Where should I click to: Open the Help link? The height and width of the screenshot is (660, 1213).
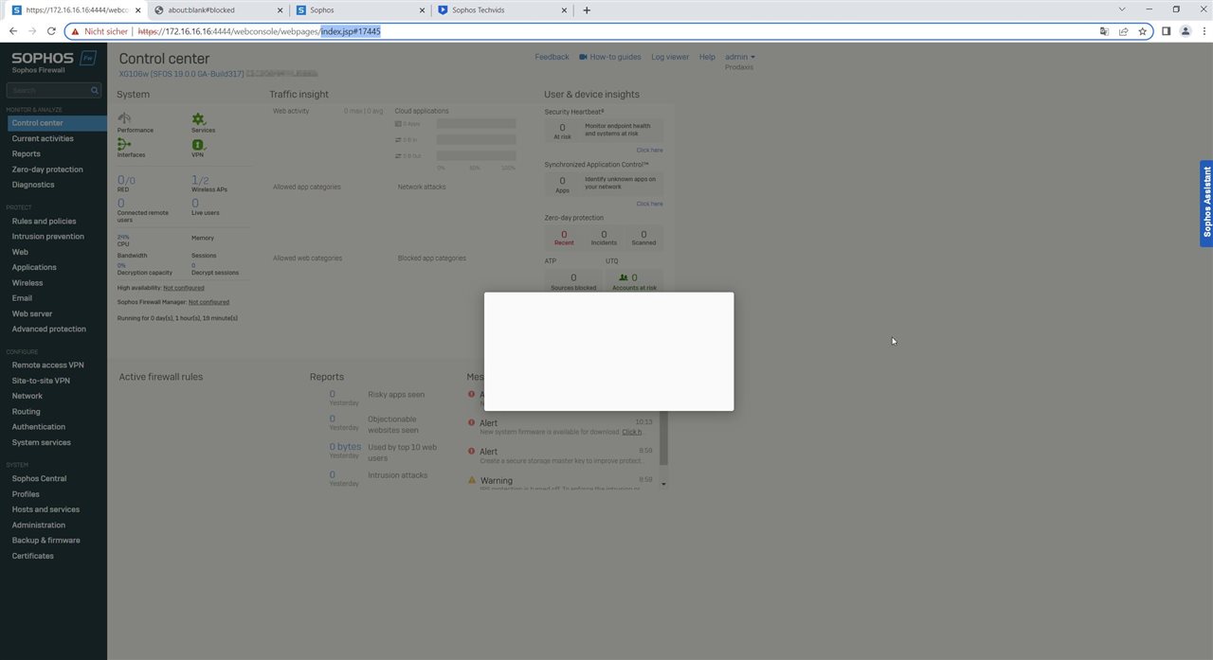(x=707, y=57)
